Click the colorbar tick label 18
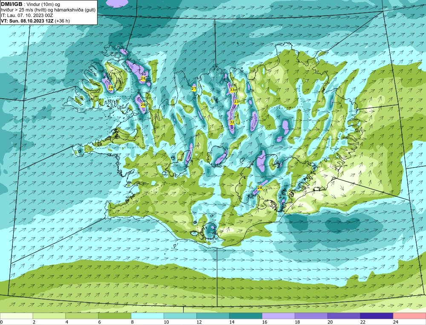426x325 pixels. 297,322
